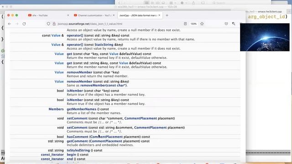Open the Finder window gear action menu

click(x=183, y=3)
